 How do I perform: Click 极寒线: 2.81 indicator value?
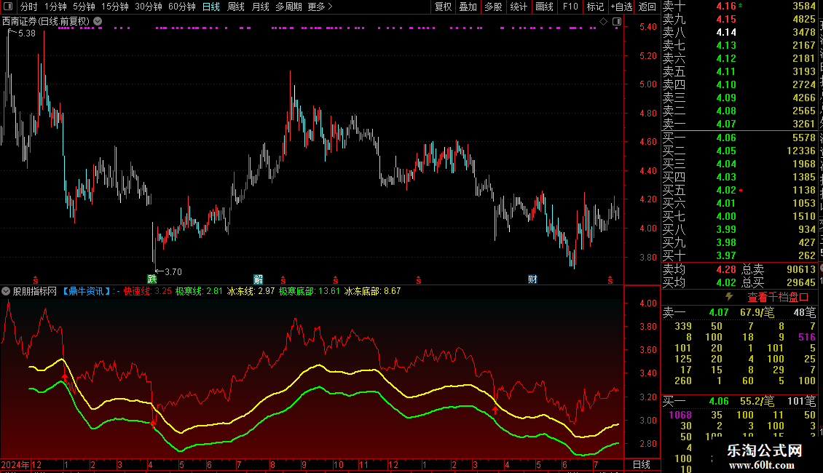click(x=199, y=291)
